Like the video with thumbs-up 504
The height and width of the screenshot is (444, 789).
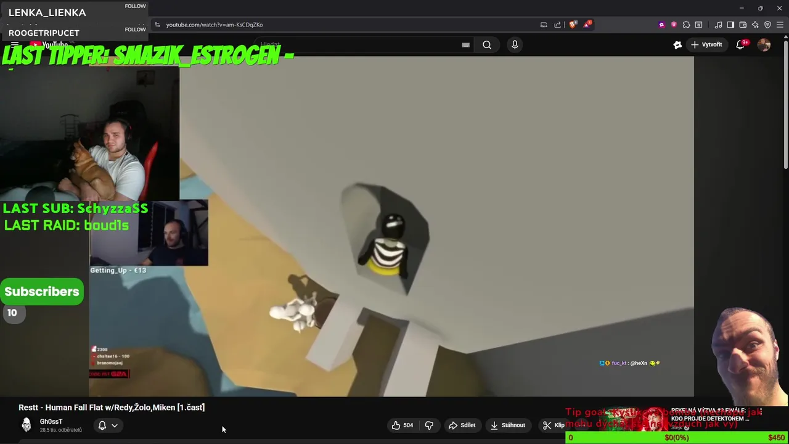[x=402, y=425]
